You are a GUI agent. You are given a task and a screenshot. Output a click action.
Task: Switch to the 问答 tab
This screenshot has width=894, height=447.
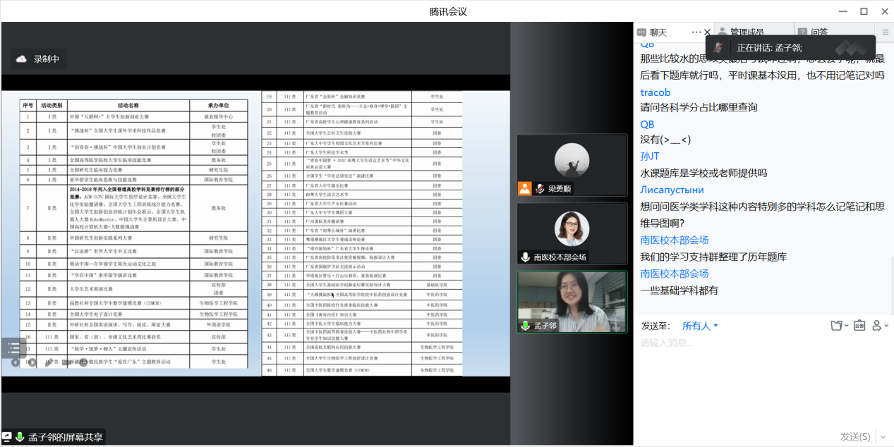point(819,32)
